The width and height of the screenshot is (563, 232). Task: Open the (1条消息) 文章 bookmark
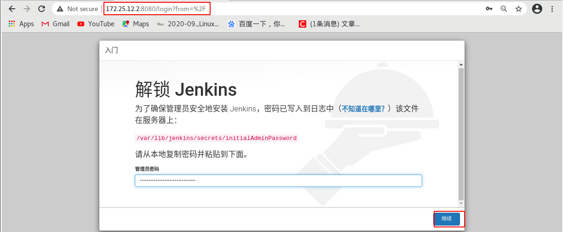pyautogui.click(x=329, y=24)
